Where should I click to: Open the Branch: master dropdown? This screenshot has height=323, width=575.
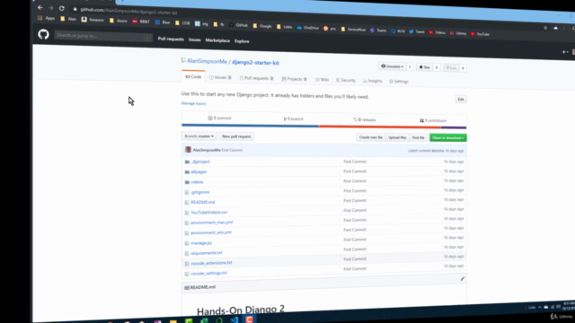tap(199, 135)
